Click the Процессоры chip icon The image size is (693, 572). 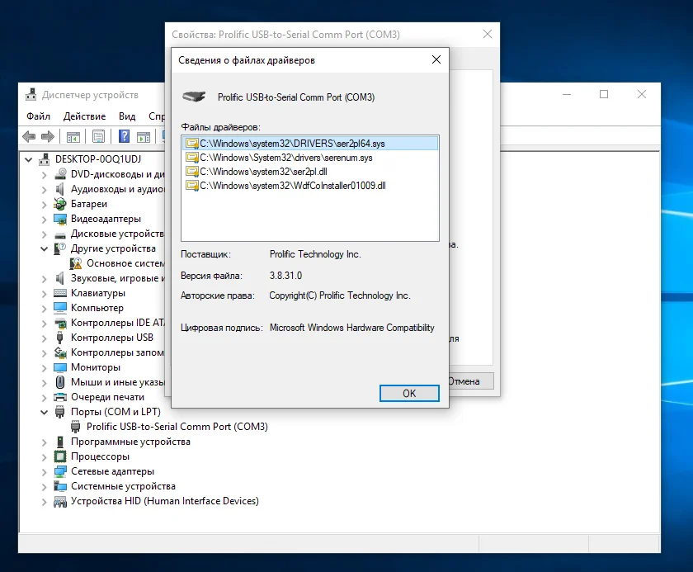60,456
